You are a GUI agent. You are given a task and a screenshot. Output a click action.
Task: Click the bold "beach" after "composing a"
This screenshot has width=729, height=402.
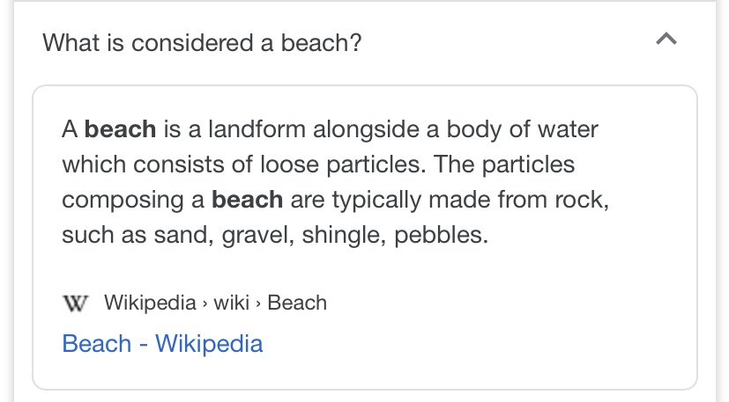[248, 200]
